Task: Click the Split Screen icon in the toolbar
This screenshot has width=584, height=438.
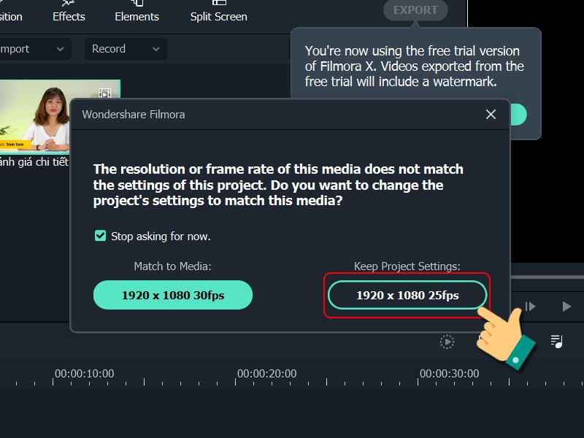Action: coord(218,3)
